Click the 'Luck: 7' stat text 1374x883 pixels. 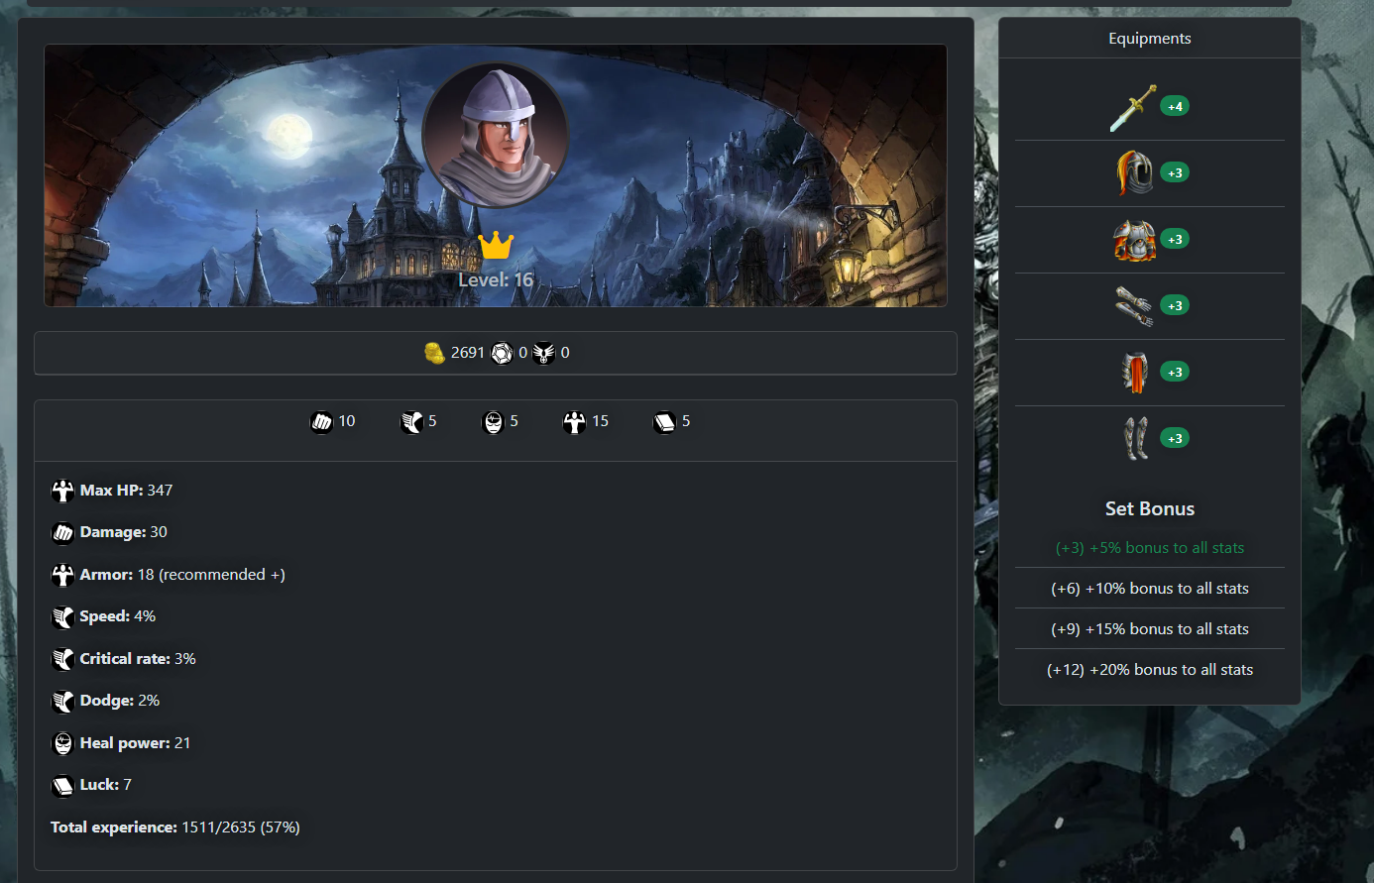106,785
